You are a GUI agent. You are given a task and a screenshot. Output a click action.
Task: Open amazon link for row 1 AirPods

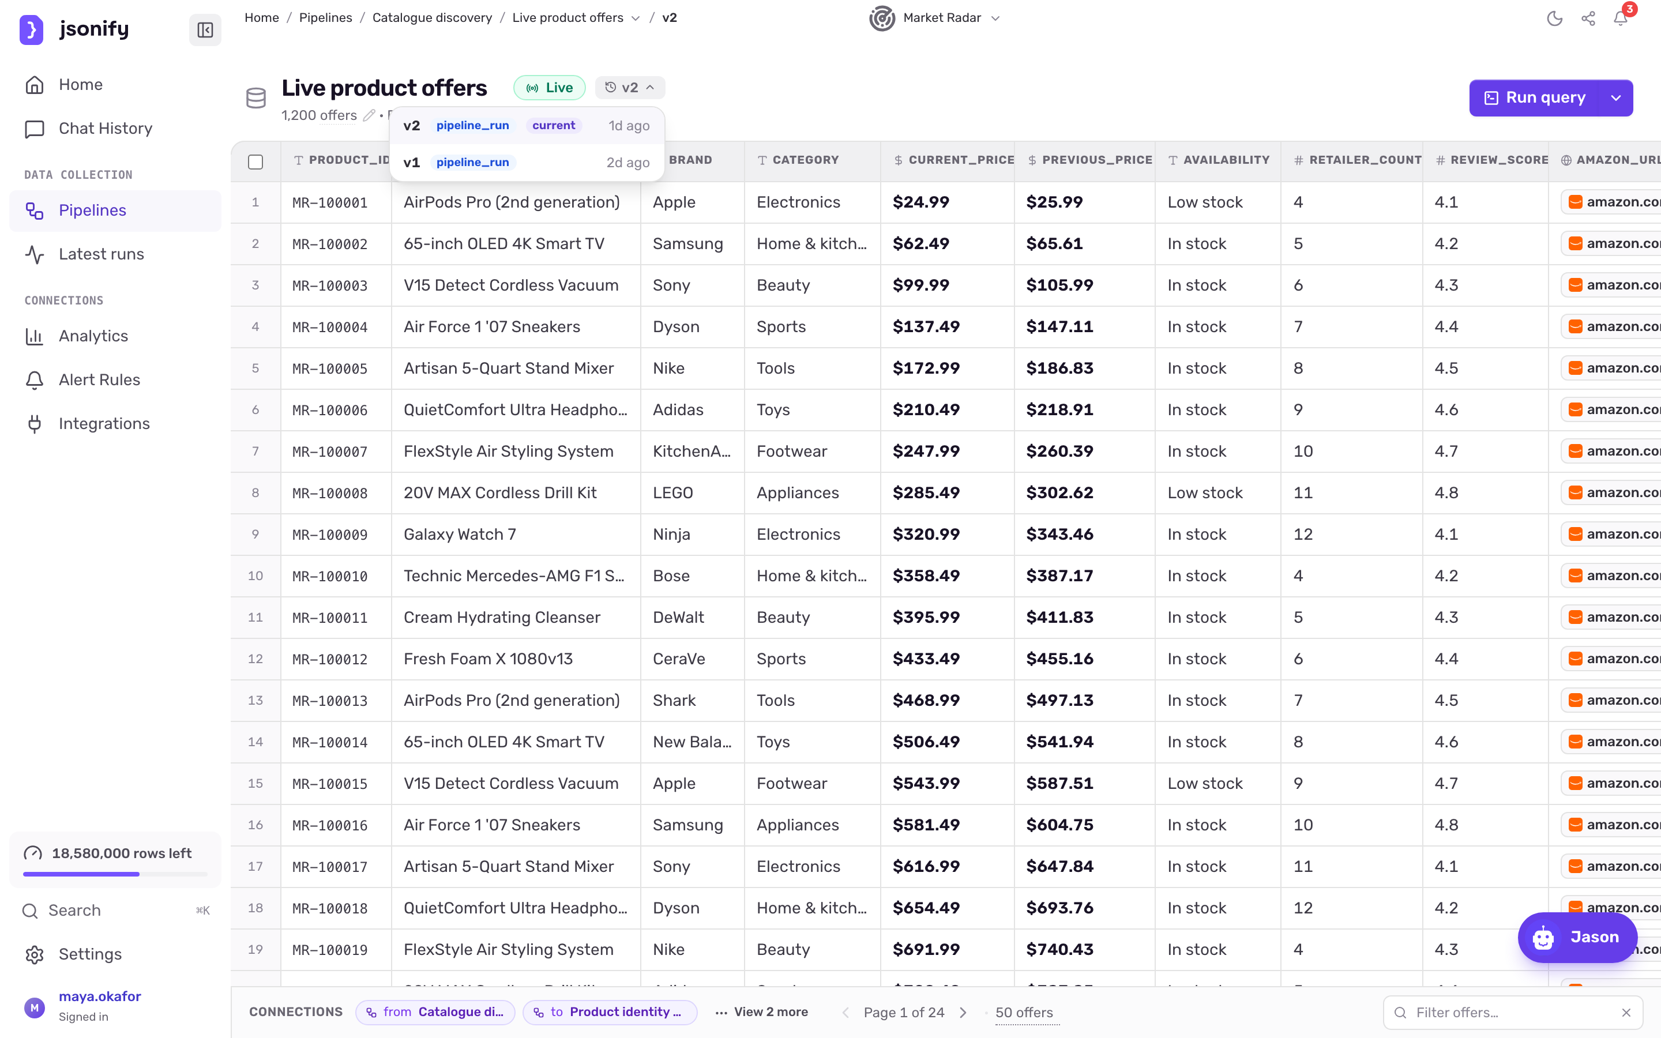point(1611,202)
